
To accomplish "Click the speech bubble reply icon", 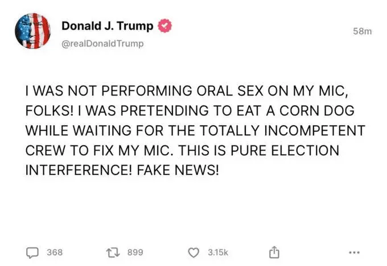I will [x=32, y=252].
